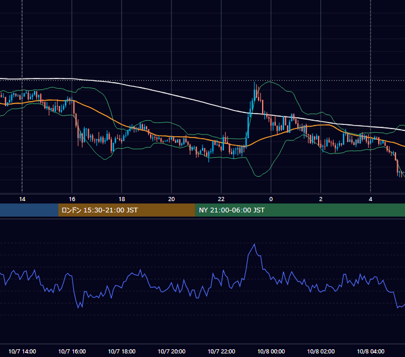Click the 10/8 02:00 date label
Image resolution: width=405 pixels, height=357 pixels.
pyautogui.click(x=321, y=351)
